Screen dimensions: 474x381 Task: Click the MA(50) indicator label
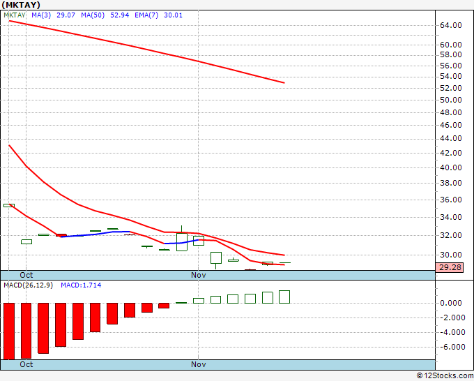pos(93,15)
